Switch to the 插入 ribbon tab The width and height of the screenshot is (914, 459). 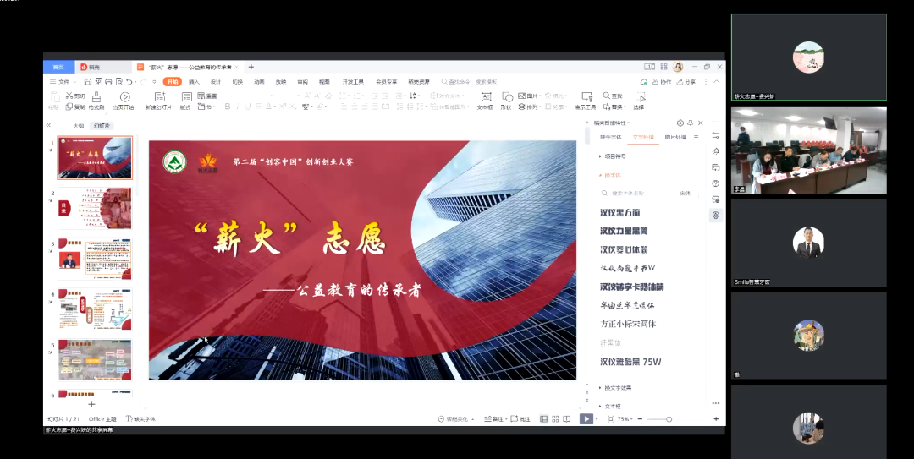pos(194,82)
